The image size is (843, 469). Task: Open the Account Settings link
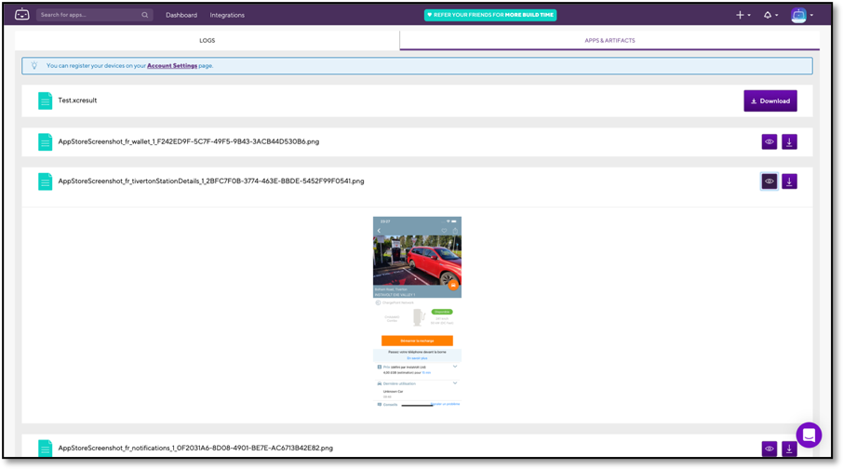coord(172,66)
